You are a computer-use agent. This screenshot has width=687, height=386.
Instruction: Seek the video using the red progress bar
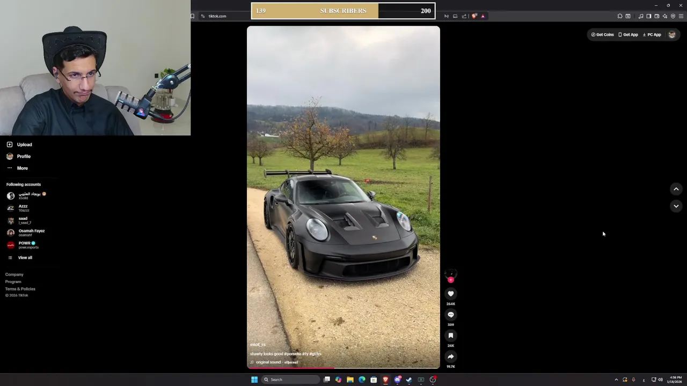click(343, 368)
